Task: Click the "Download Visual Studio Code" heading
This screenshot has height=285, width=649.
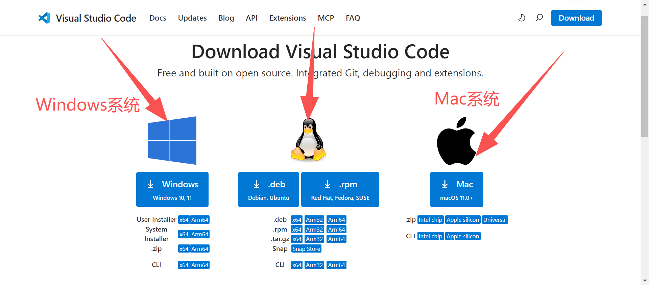Action: click(320, 52)
